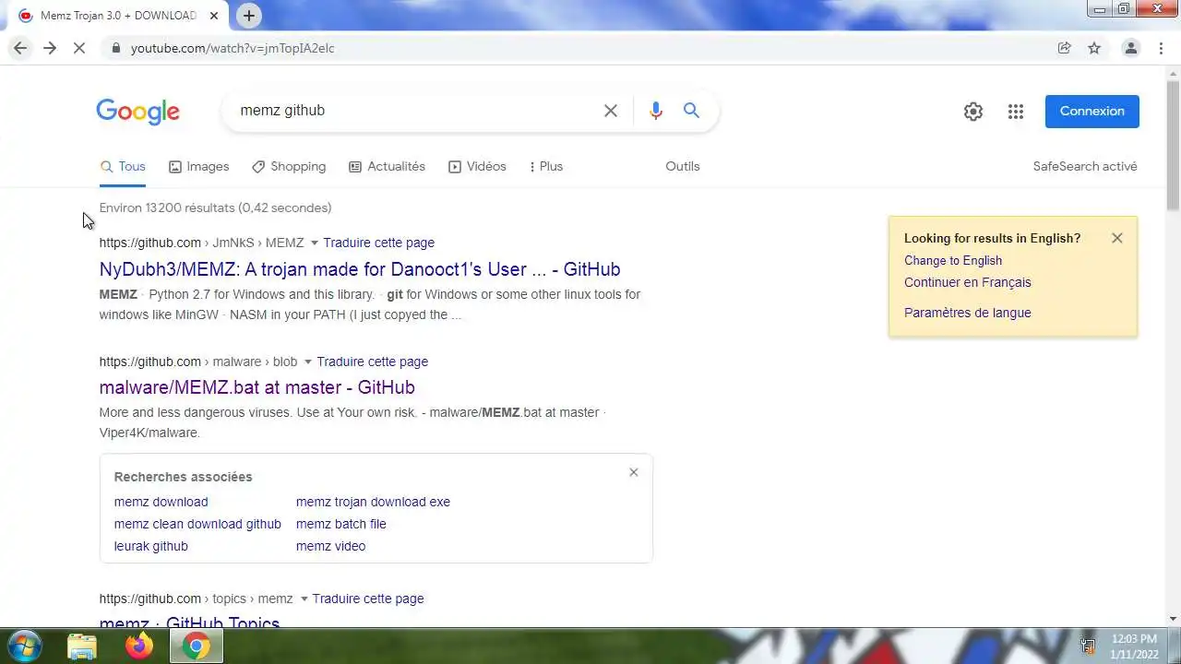Open the memz GitHub Topics result
Viewport: 1181px width, 664px height.
point(189,622)
